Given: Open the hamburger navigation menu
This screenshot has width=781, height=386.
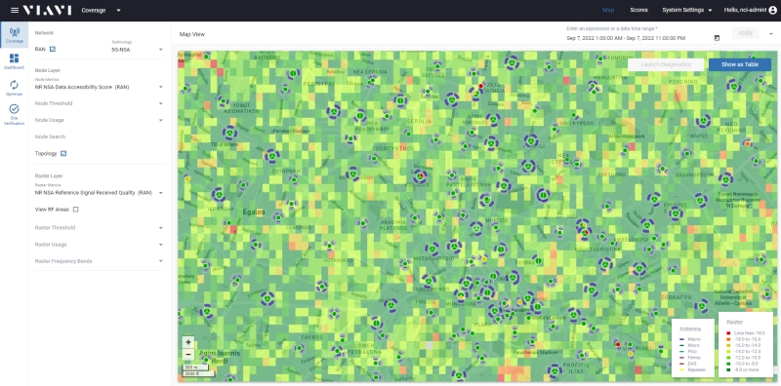Looking at the screenshot, I should (15, 10).
